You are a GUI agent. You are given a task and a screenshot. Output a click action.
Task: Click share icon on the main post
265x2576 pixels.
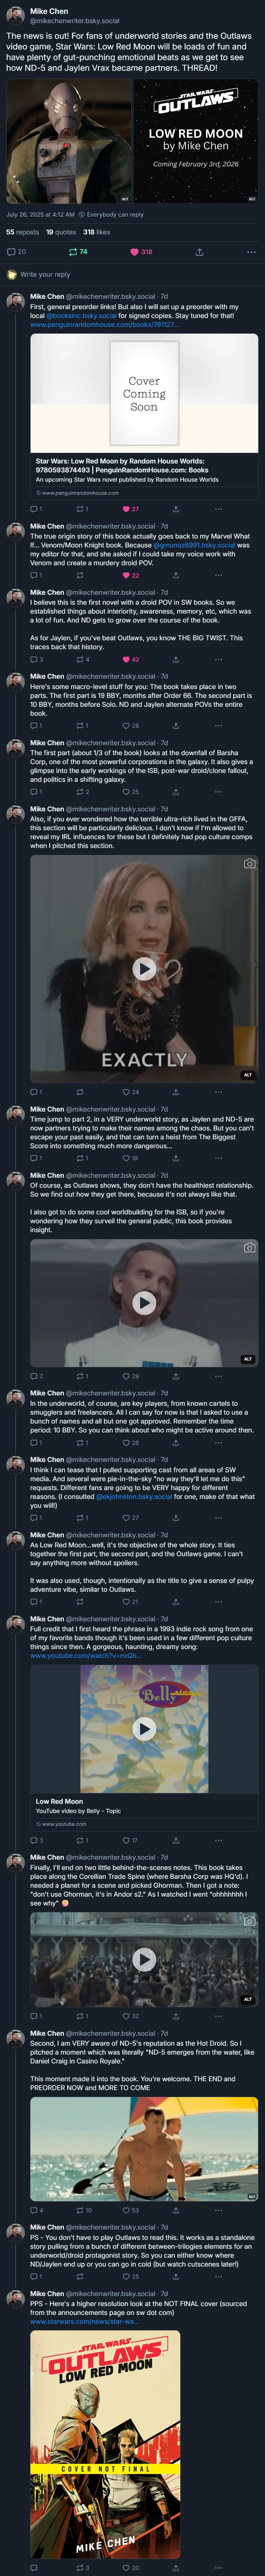pos(199,252)
